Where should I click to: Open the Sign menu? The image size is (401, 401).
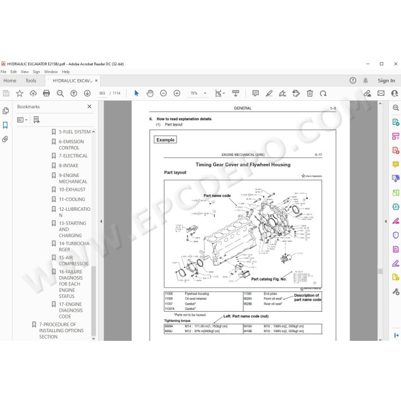tap(36, 72)
